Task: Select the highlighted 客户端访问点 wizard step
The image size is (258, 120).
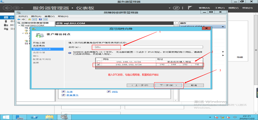Action: (x=47, y=49)
